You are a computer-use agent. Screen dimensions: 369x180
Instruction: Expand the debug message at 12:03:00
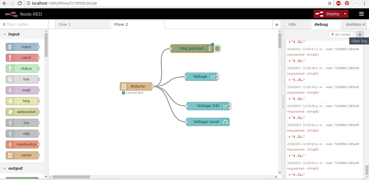point(290,118)
